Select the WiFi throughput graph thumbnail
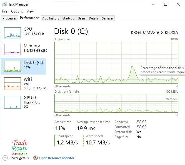The height and width of the screenshot is (165, 185). [12, 83]
